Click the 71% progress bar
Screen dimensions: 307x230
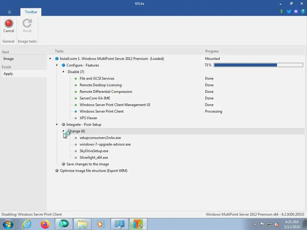258,65
